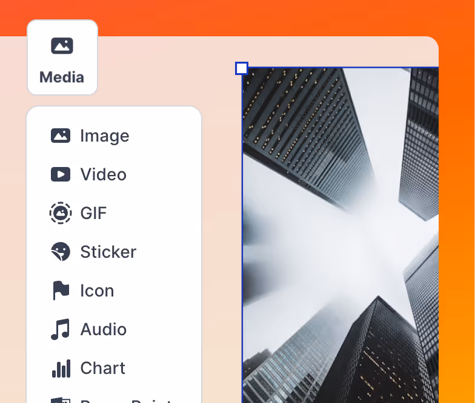Select the Sticker text option
The image size is (475, 403).
(x=108, y=252)
